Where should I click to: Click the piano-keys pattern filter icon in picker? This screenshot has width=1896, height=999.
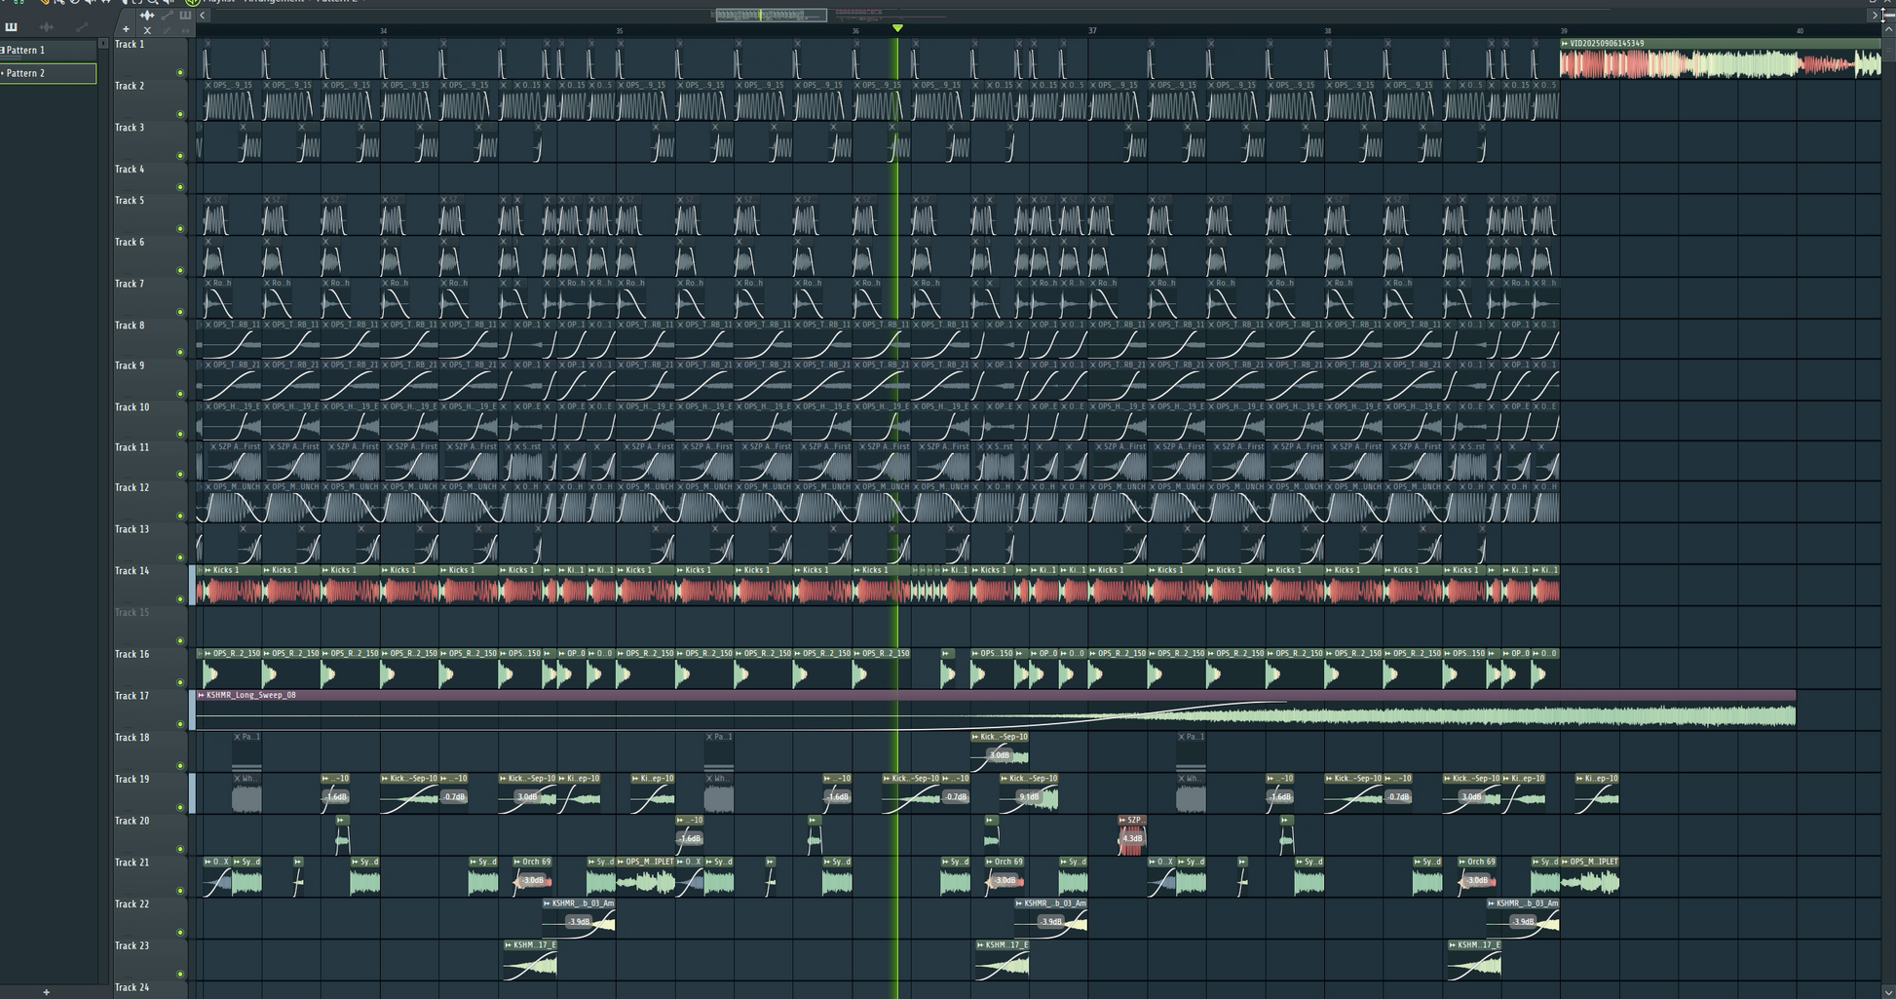(x=12, y=27)
